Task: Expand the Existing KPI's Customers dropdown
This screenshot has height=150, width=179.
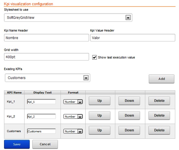Action: [x=48, y=78]
